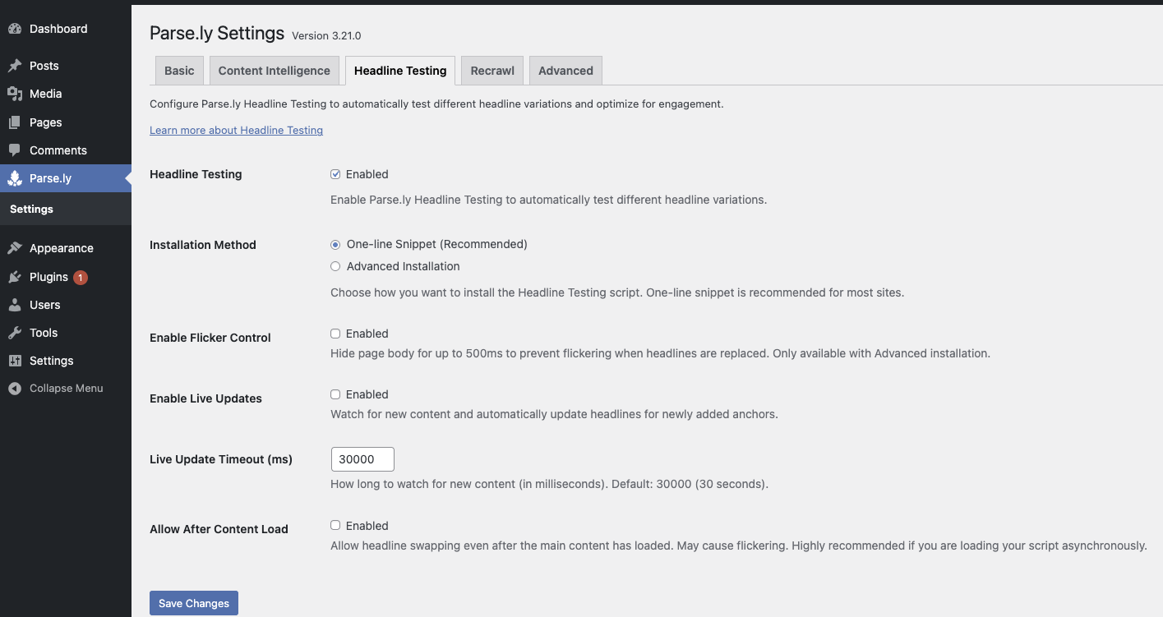Click the Dashboard gauge icon in sidebar
The height and width of the screenshot is (617, 1163).
[x=15, y=29]
